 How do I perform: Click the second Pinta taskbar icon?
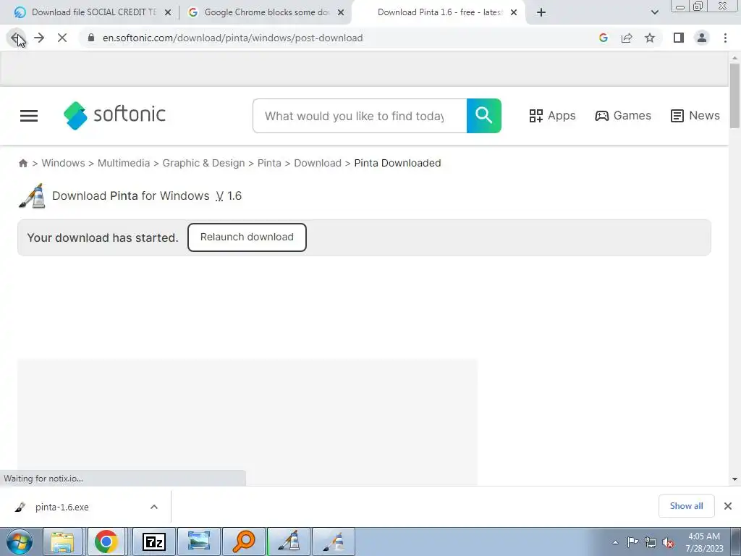click(334, 542)
